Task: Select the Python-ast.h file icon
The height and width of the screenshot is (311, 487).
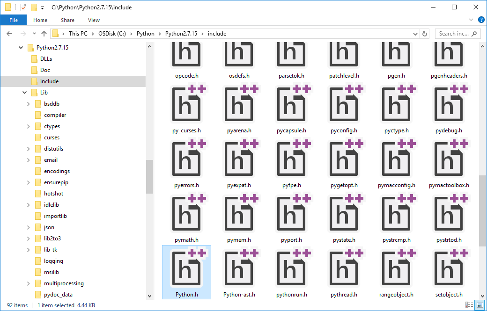Action: coord(239,268)
